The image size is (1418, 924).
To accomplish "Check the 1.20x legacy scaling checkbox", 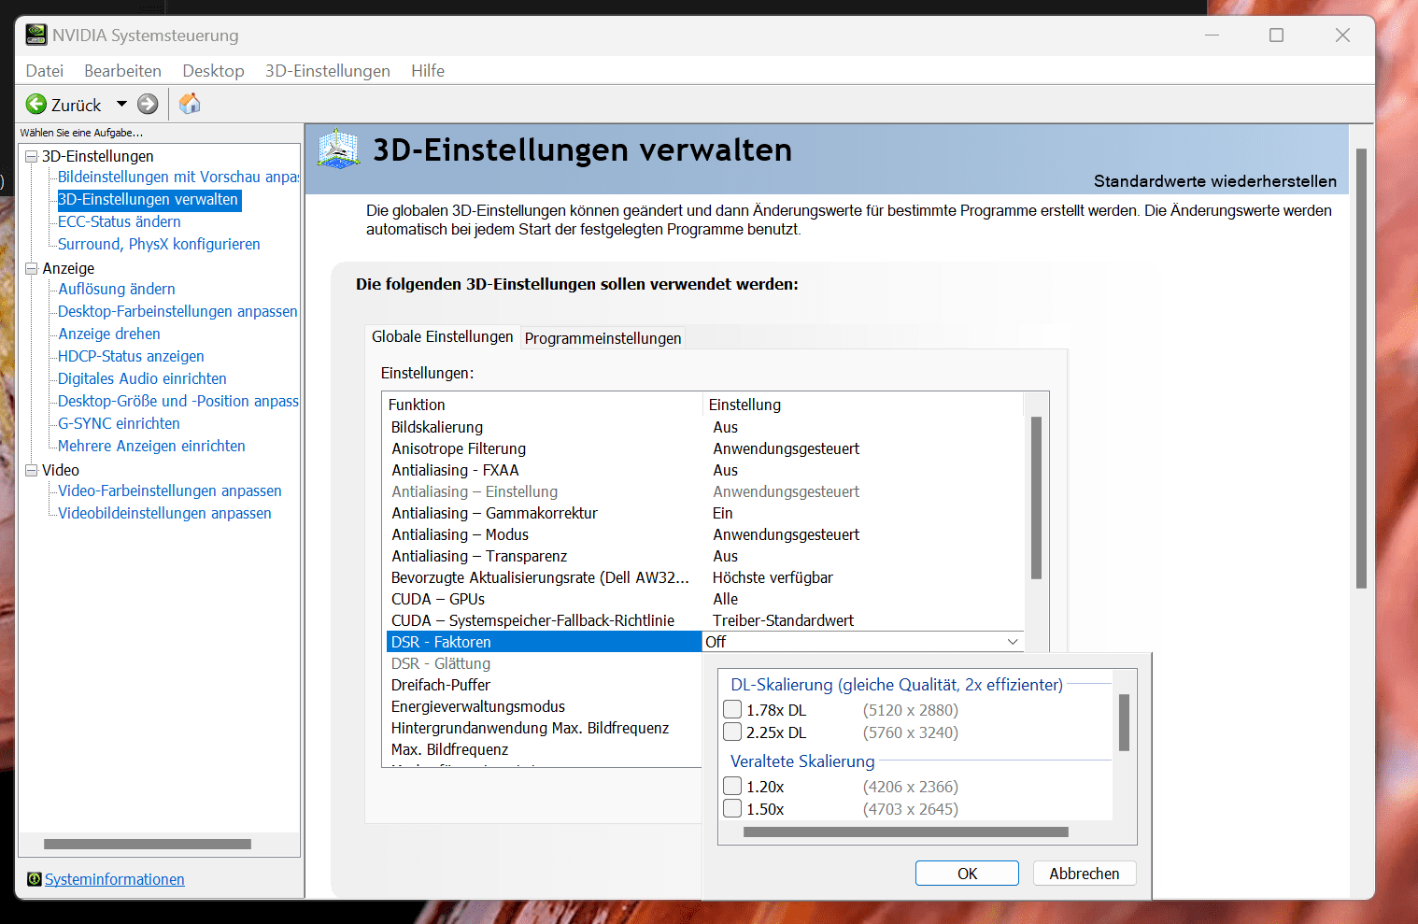I will [x=732, y=787].
